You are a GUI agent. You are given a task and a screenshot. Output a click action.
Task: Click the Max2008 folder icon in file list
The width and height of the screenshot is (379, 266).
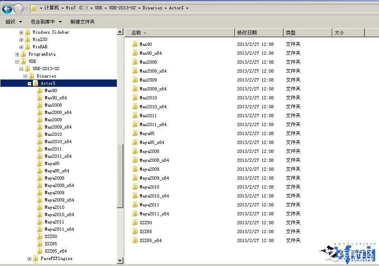(x=135, y=62)
